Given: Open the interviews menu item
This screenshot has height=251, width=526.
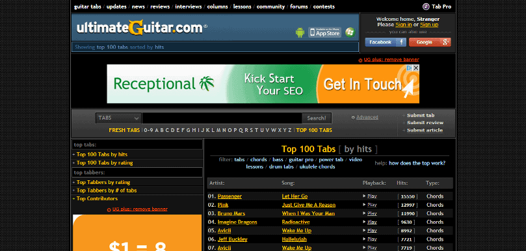Looking at the screenshot, I should coord(188,7).
